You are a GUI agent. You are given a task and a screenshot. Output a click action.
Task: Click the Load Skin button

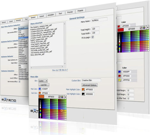click(44, 85)
